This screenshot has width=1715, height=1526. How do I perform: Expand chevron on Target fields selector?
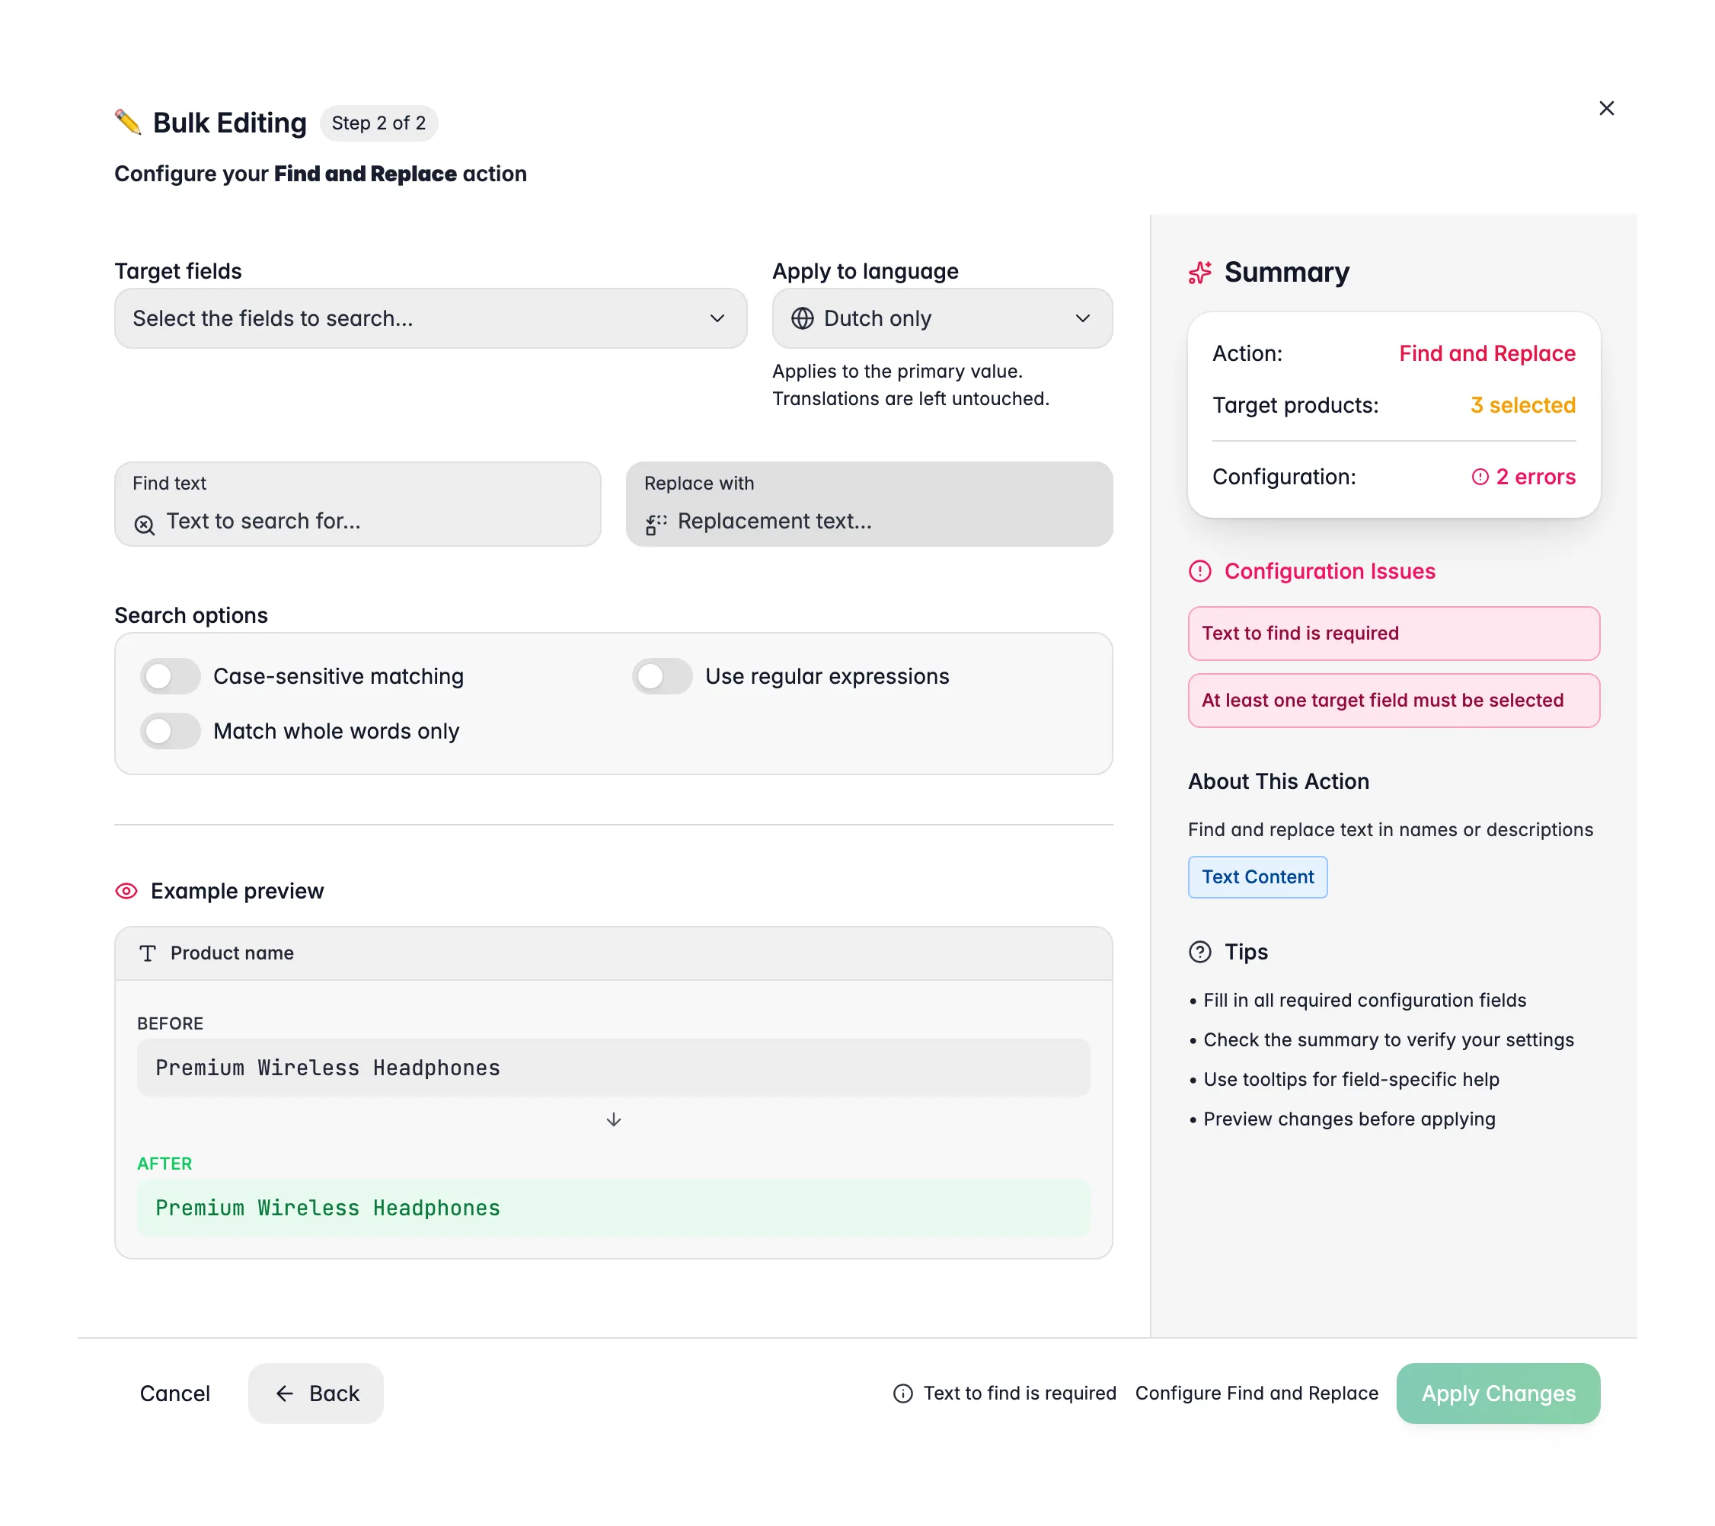717,319
